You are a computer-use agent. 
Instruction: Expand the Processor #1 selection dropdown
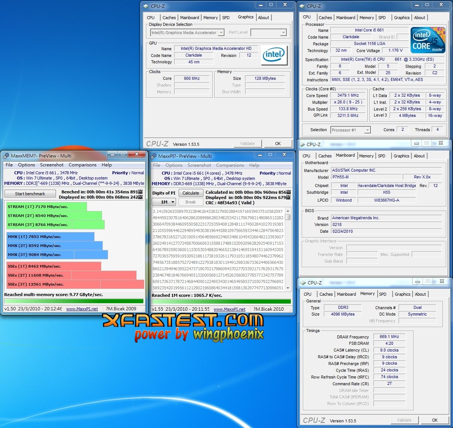click(x=367, y=130)
